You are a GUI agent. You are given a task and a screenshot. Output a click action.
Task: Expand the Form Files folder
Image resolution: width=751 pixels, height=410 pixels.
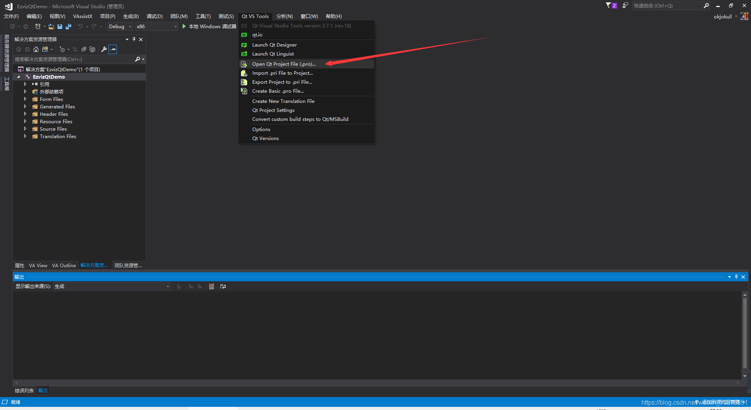pyautogui.click(x=25, y=99)
